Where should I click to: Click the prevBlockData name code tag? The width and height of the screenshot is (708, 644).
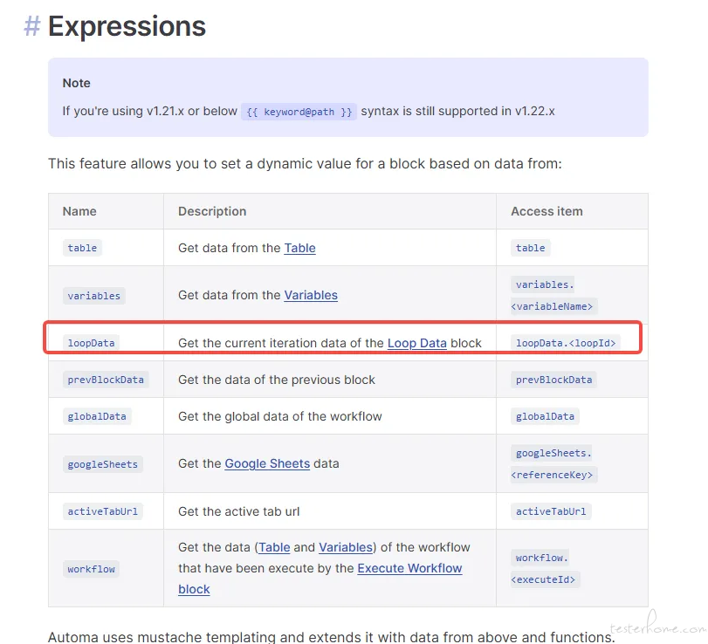[x=106, y=380]
